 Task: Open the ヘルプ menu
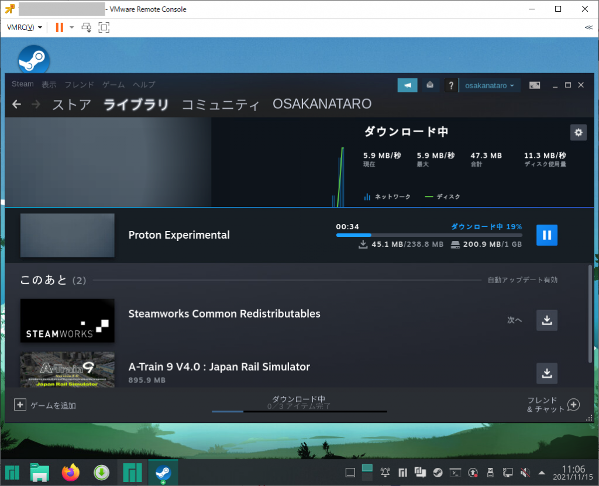(x=144, y=84)
